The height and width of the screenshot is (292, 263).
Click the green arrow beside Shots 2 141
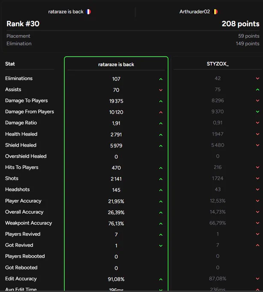click(x=161, y=179)
